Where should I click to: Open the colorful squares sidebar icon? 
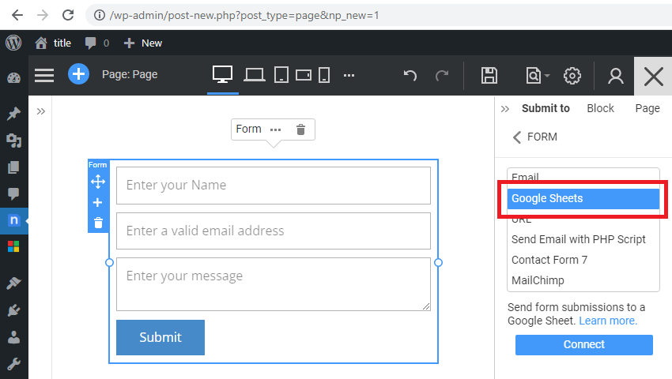click(x=13, y=246)
